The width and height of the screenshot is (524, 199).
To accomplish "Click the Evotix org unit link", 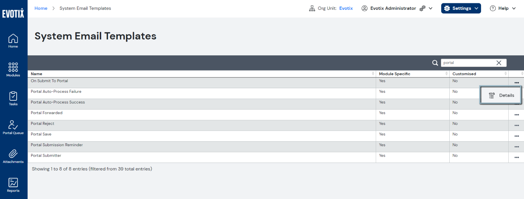I will tap(346, 8).
